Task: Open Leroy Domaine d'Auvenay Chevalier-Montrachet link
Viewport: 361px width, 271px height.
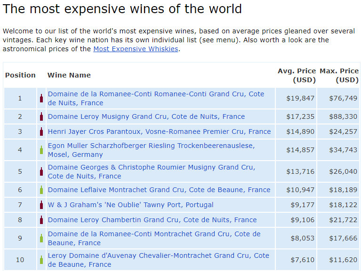Action: pos(159,260)
